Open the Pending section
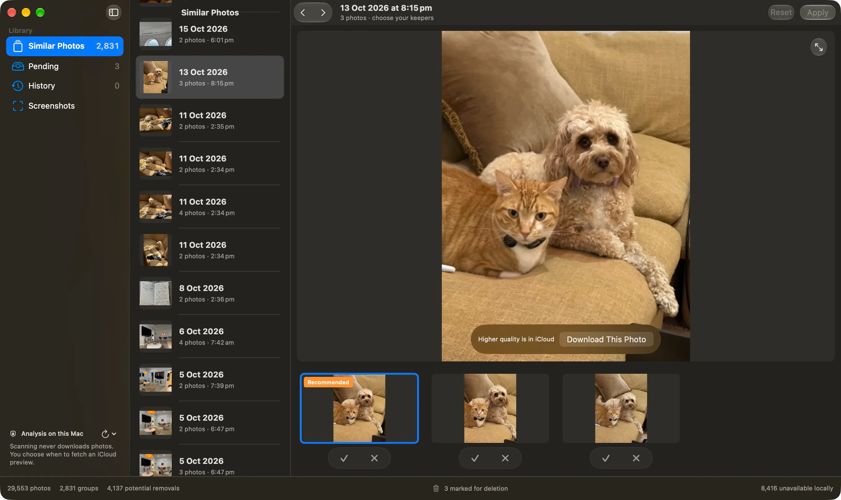Viewport: 841px width, 500px height. pyautogui.click(x=65, y=66)
